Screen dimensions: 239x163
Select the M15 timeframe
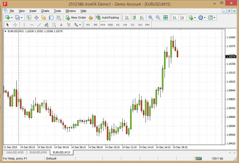pos(103,25)
